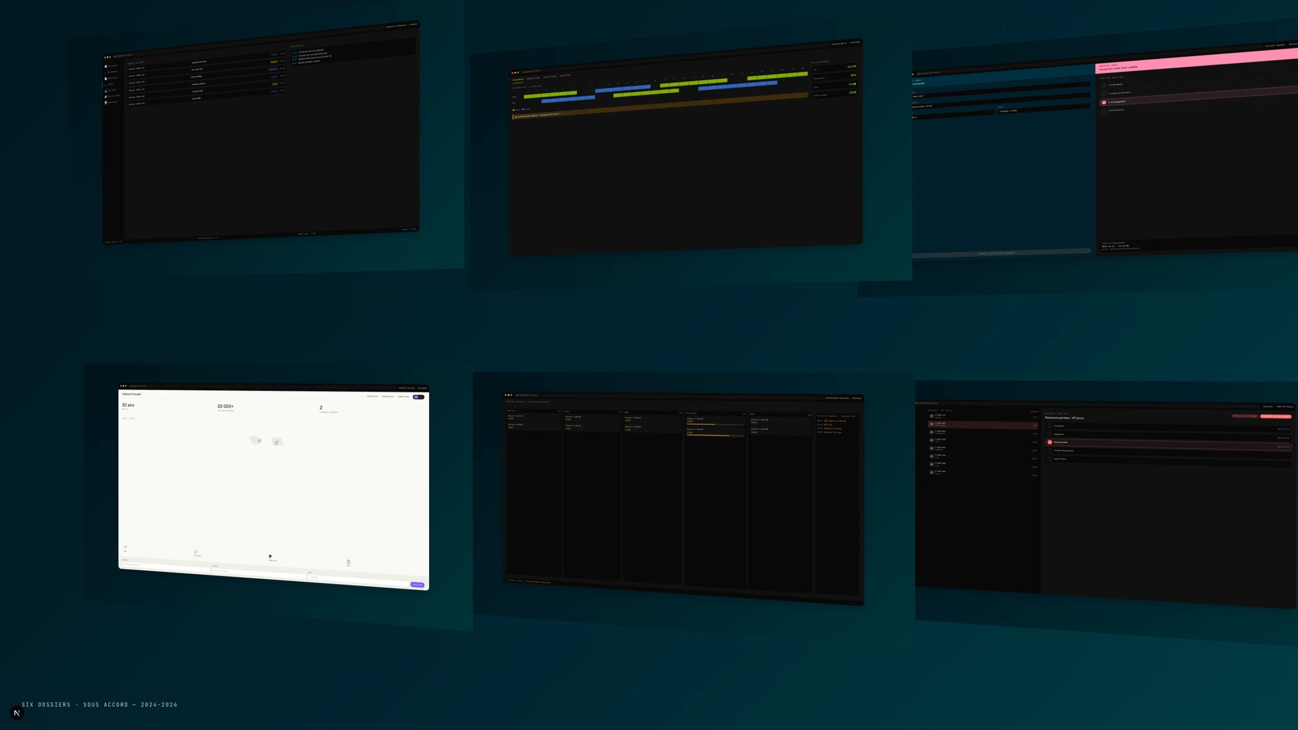1298x730 pixels.
Task: Click the "4,2 k€" metric in planning window
Action: (x=851, y=67)
